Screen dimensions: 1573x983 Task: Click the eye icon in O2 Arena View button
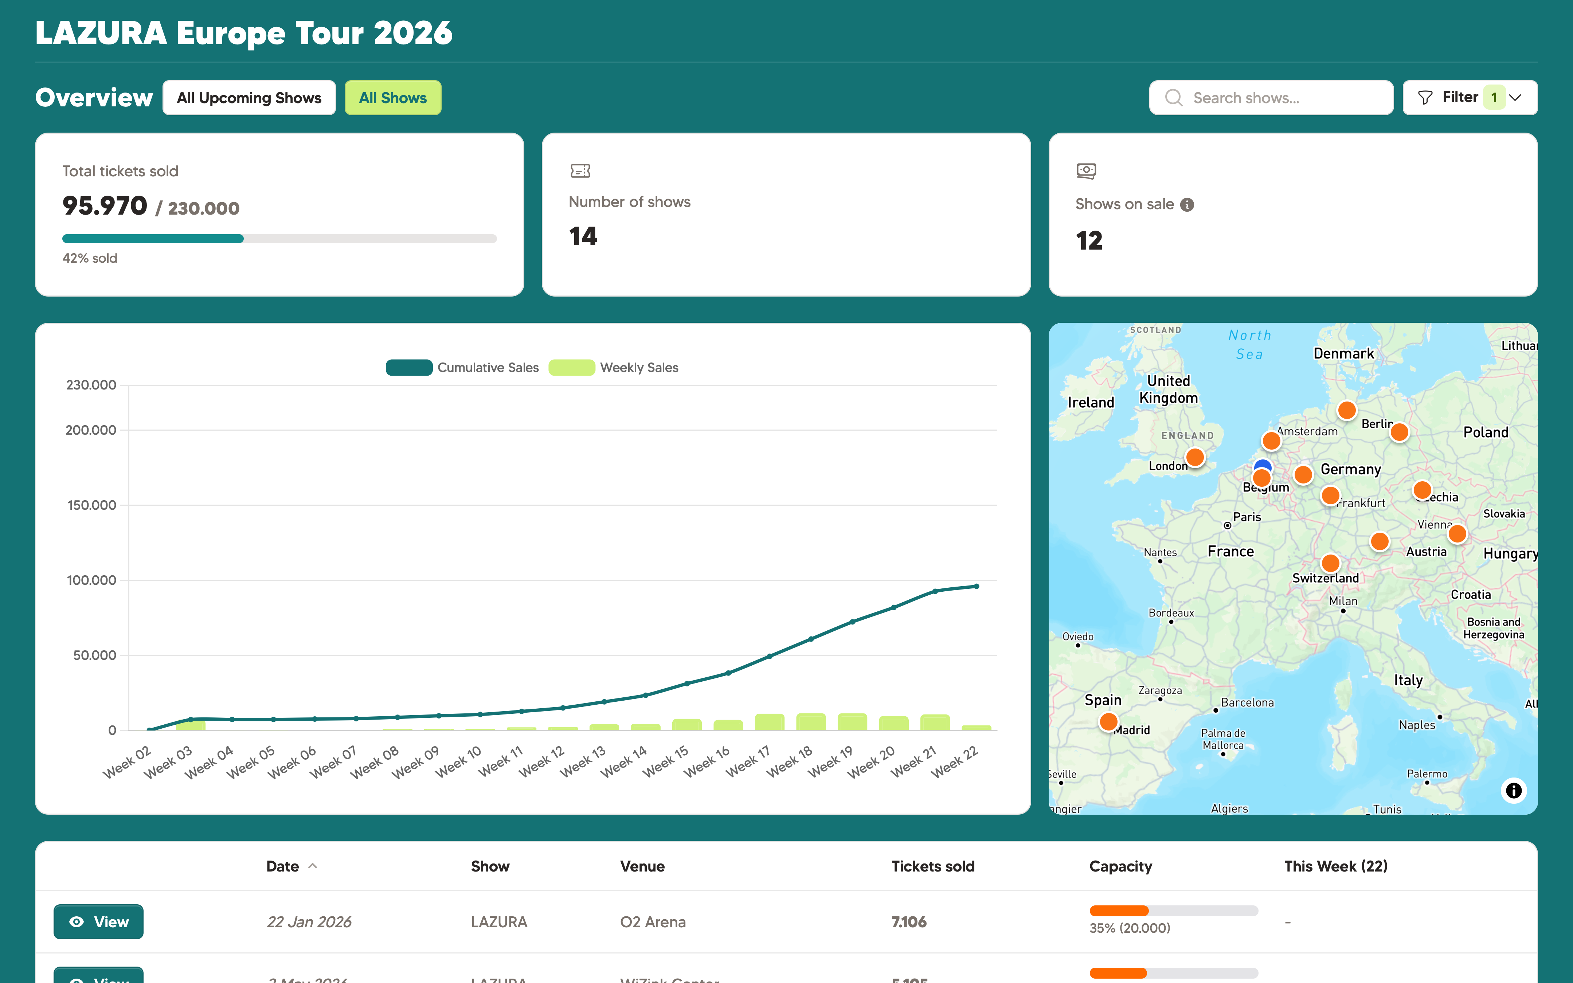77,922
